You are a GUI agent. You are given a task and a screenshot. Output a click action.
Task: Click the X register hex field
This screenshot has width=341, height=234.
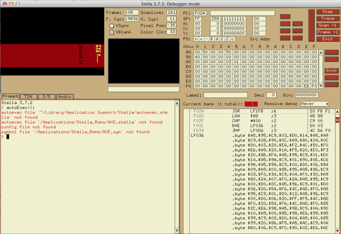(197, 29)
